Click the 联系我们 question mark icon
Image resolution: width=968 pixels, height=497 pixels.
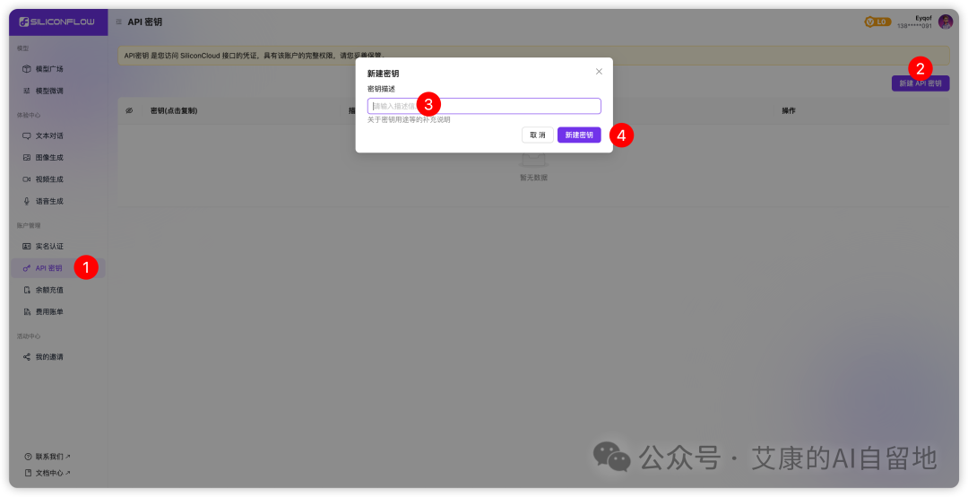[28, 457]
